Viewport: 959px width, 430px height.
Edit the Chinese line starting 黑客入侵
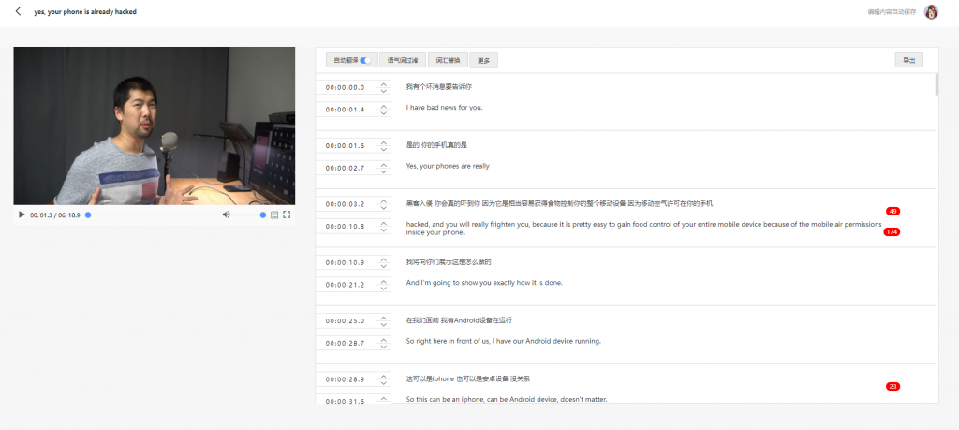coord(560,203)
